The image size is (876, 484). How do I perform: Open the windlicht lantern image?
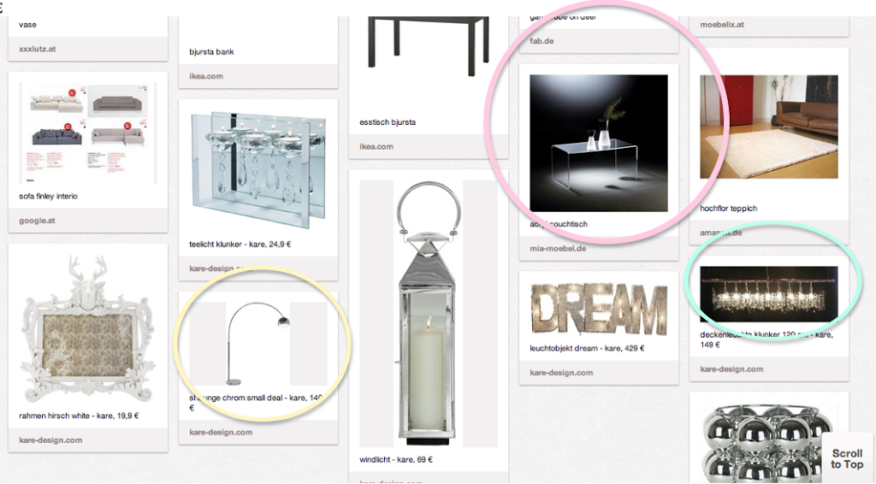coord(429,313)
